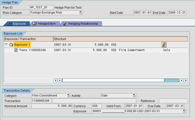Click the '5.000,00' amount in Trans row
The height and width of the screenshot is (120, 195).
[x=100, y=50]
